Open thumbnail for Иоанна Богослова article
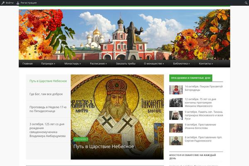 click(176, 128)
